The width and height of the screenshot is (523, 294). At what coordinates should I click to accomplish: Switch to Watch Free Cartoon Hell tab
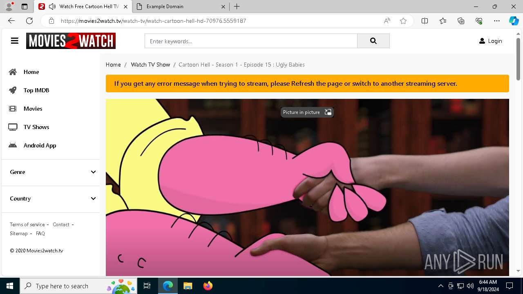click(83, 7)
